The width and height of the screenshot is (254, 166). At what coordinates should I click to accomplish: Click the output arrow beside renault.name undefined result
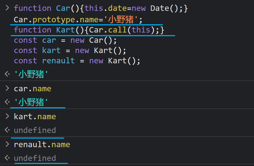pyautogui.click(x=7, y=158)
